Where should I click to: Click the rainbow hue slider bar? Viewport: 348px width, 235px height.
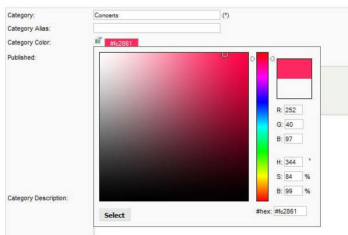coord(262,127)
